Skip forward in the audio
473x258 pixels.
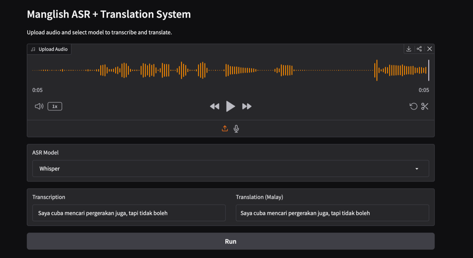[x=247, y=106]
